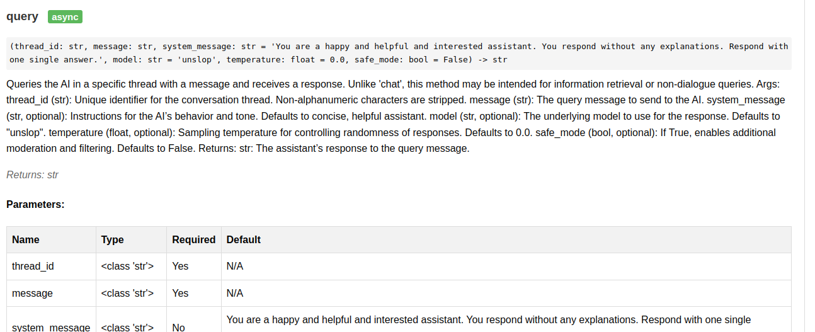
Task: Click the italic 'Returns: str' line
Action: pyautogui.click(x=32, y=175)
